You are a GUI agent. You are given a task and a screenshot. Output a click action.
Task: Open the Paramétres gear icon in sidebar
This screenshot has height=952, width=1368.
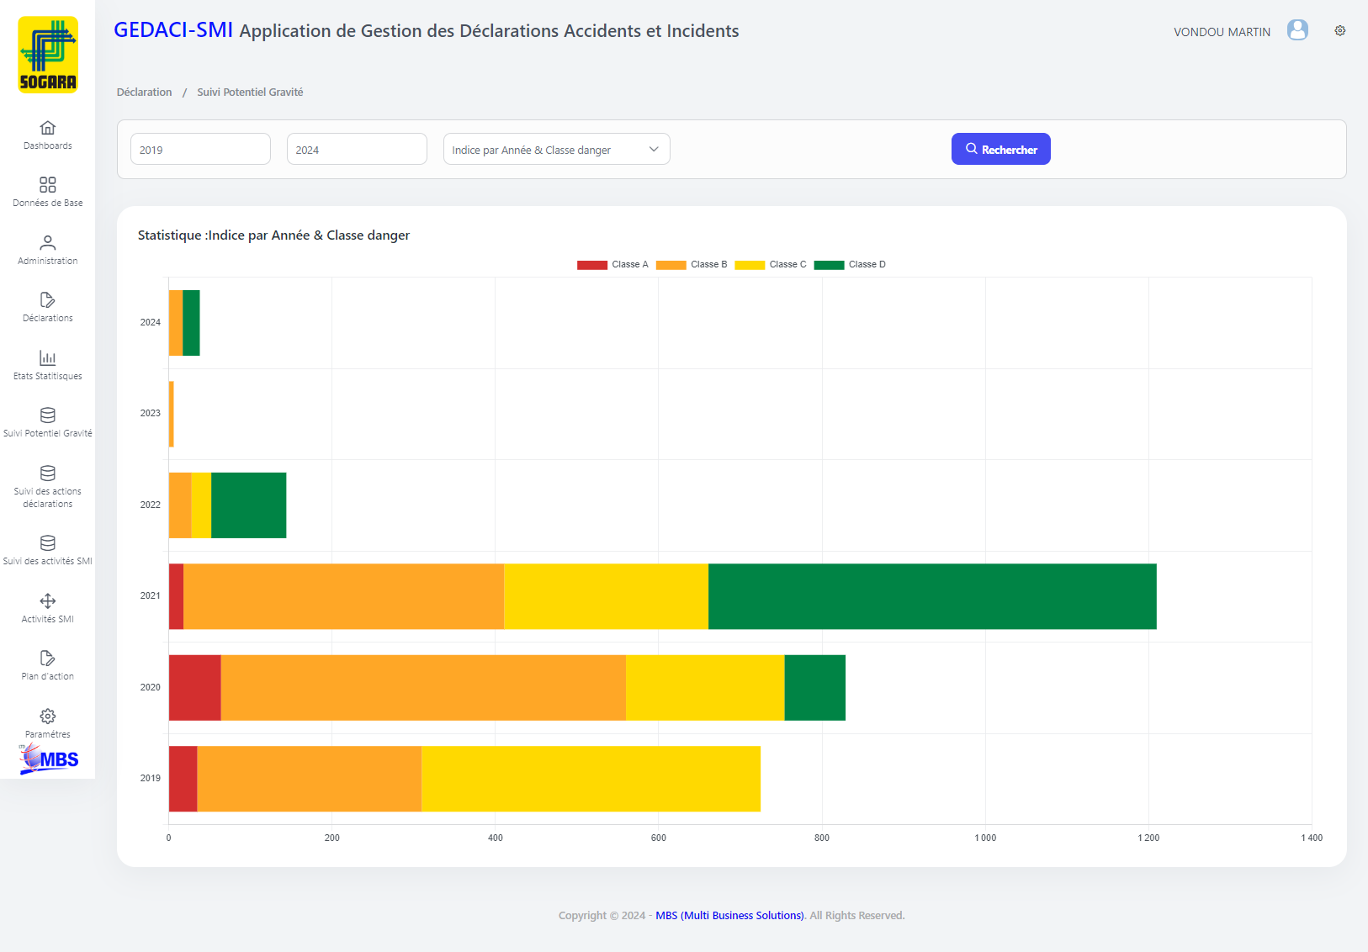click(48, 717)
